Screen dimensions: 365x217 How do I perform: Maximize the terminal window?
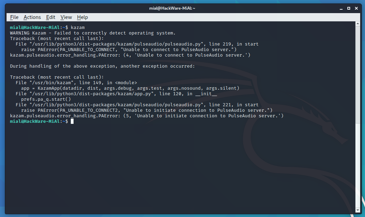click(x=349, y=8)
